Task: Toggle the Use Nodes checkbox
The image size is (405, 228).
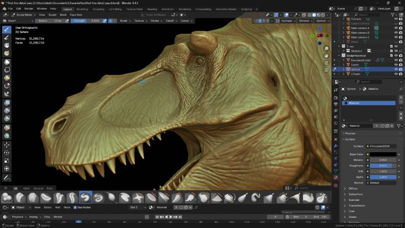Action: (x=75, y=207)
